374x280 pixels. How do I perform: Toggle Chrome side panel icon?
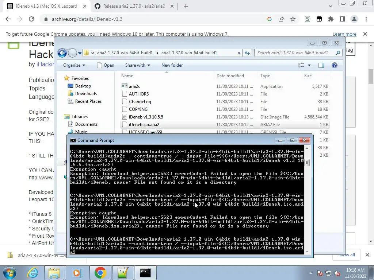(x=343, y=19)
